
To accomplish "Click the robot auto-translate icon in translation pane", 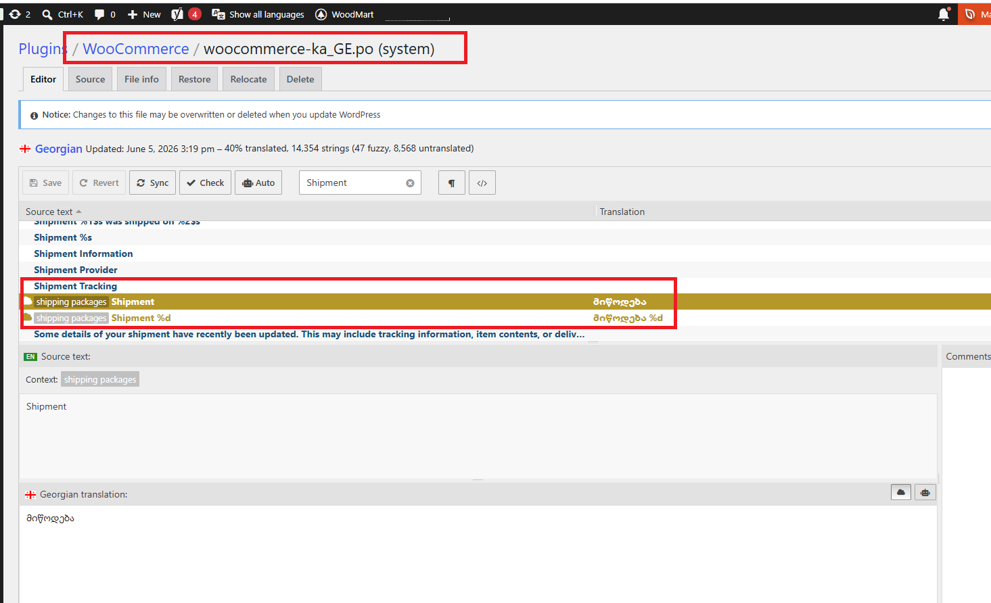I will [x=925, y=493].
